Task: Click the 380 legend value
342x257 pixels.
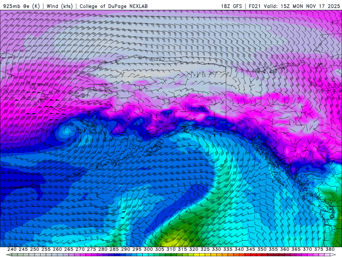Action: point(330,249)
